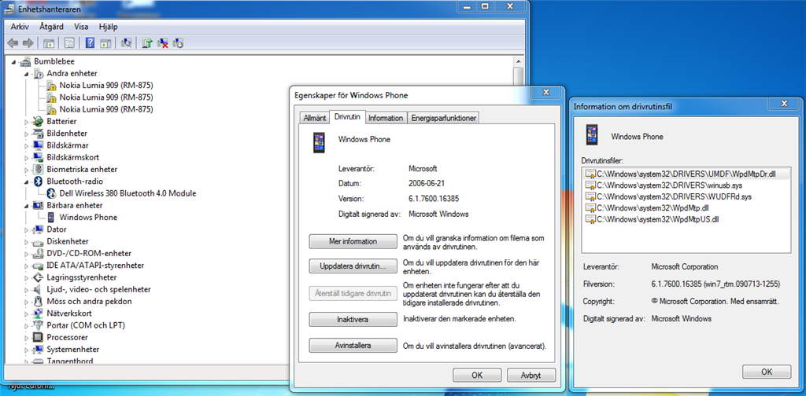Expand the Lagringsstyrenheter branch
806x396 pixels.
point(27,277)
